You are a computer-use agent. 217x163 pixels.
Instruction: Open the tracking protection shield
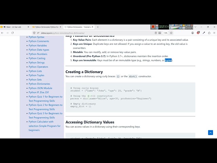[x=34, y=33]
